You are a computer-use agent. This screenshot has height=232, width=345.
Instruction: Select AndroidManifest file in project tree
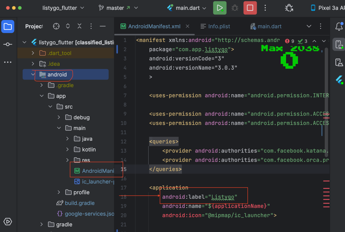tap(94, 171)
